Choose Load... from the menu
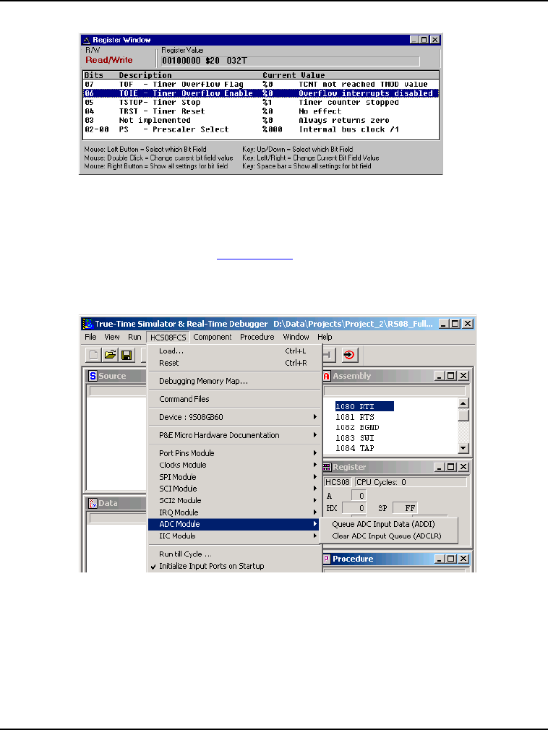The height and width of the screenshot is (730, 548). point(235,351)
